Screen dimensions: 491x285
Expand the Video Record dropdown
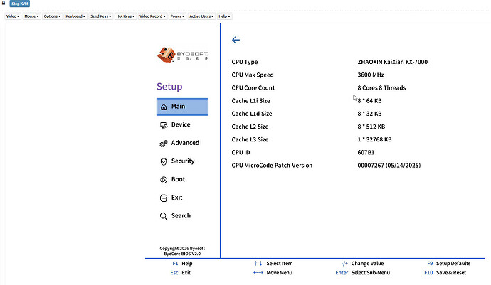pyautogui.click(x=152, y=16)
